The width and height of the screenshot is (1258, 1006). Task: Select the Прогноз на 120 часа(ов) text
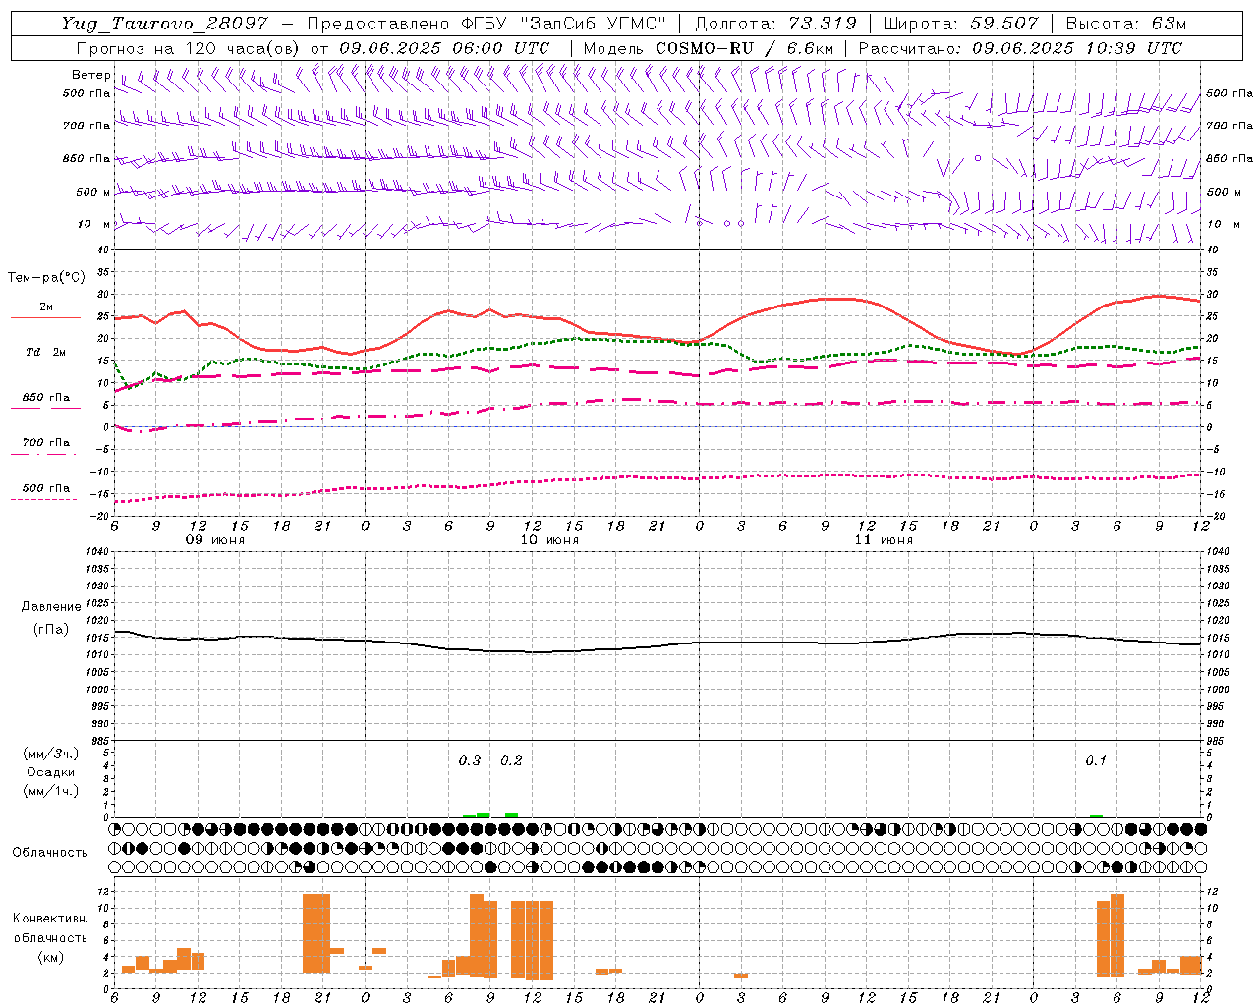189,48
